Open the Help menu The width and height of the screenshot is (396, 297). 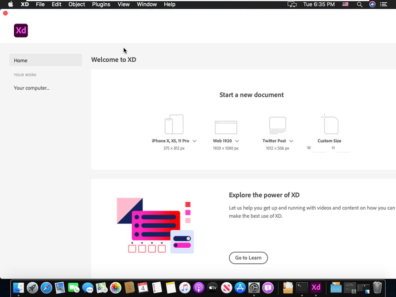[x=169, y=4]
